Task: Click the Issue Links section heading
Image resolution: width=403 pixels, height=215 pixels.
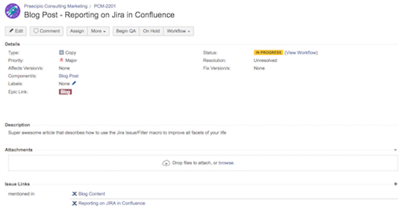Action: coord(17,184)
